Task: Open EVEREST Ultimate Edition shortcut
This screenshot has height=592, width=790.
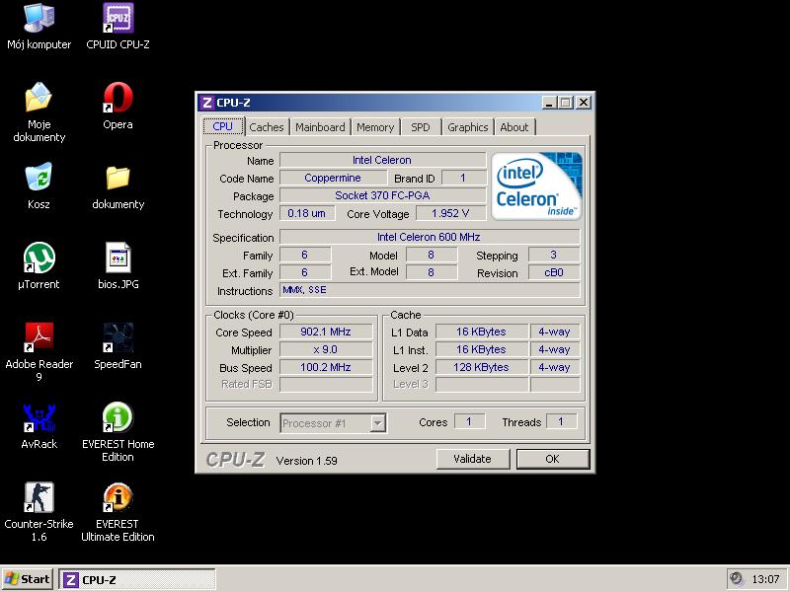Action: point(118,497)
